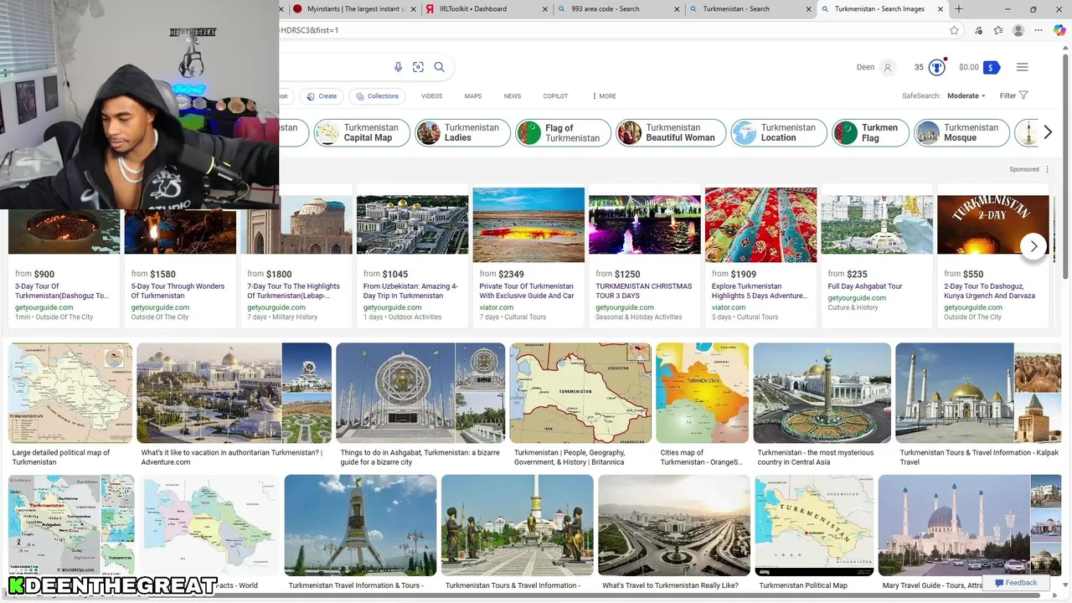
Task: Open the Large detailed political map thumbnail
Action: [x=70, y=393]
